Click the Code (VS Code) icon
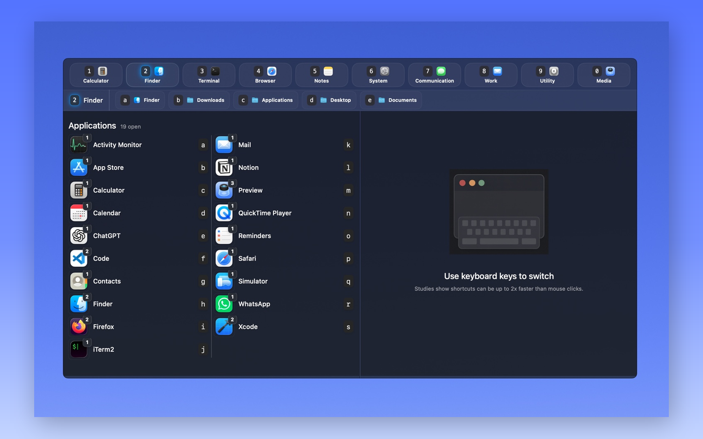 coord(79,259)
